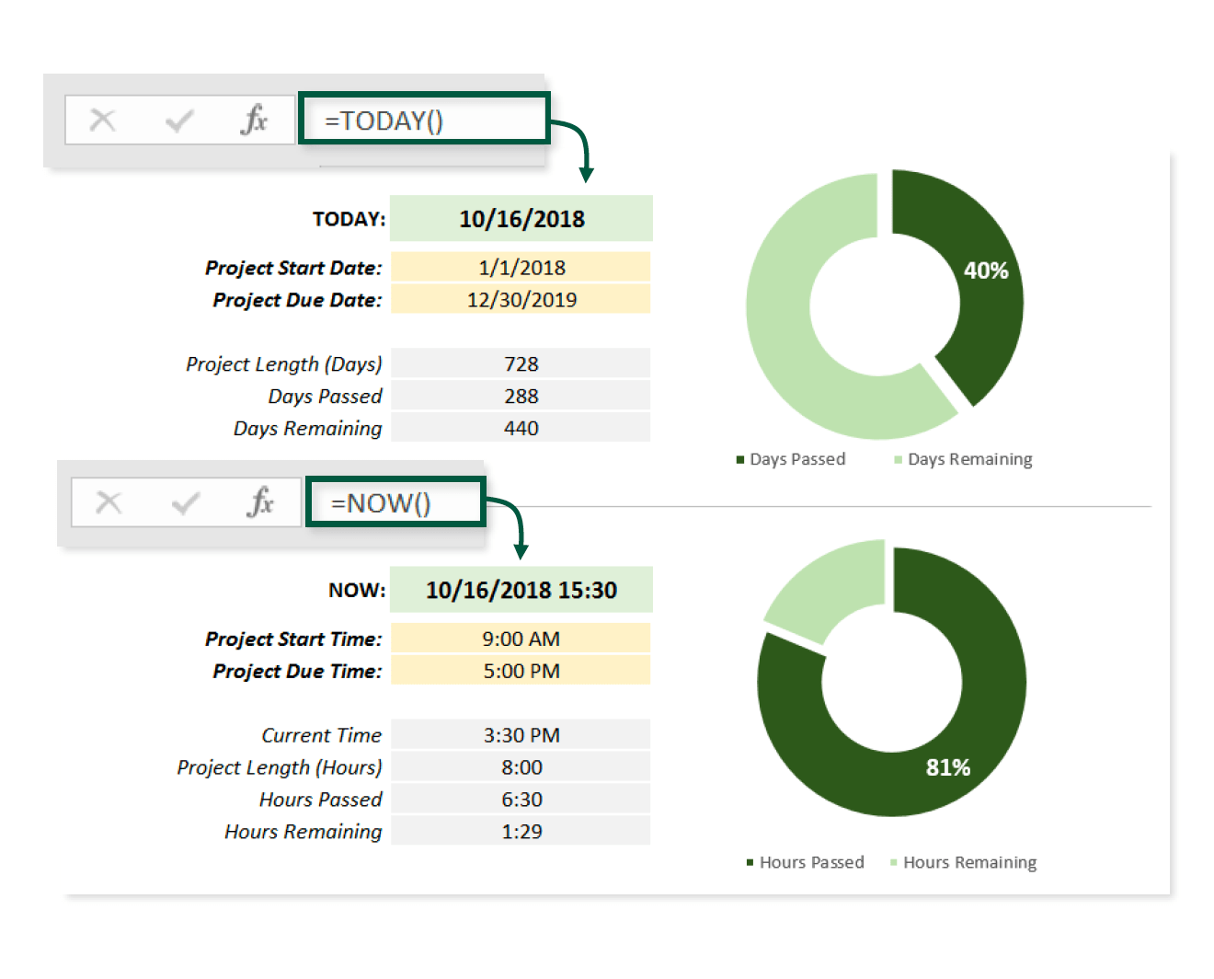Toggle the Days Passed legend entry
The image size is (1214, 979).
792,458
